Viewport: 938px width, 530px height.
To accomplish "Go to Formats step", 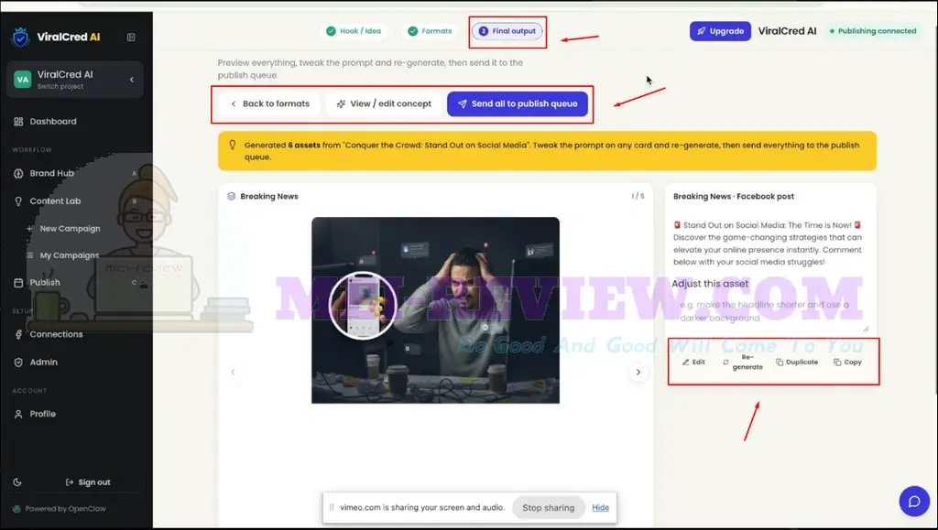I will [430, 31].
